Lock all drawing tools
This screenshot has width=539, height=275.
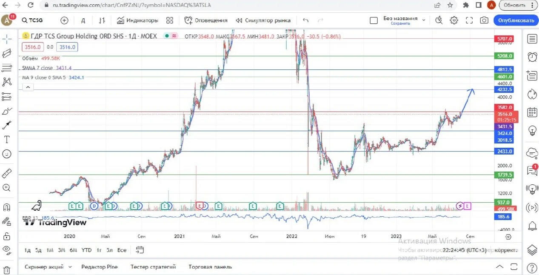[x=7, y=236]
